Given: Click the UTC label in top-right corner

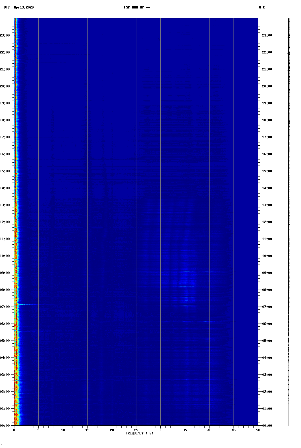Looking at the screenshot, I should coord(262,7).
